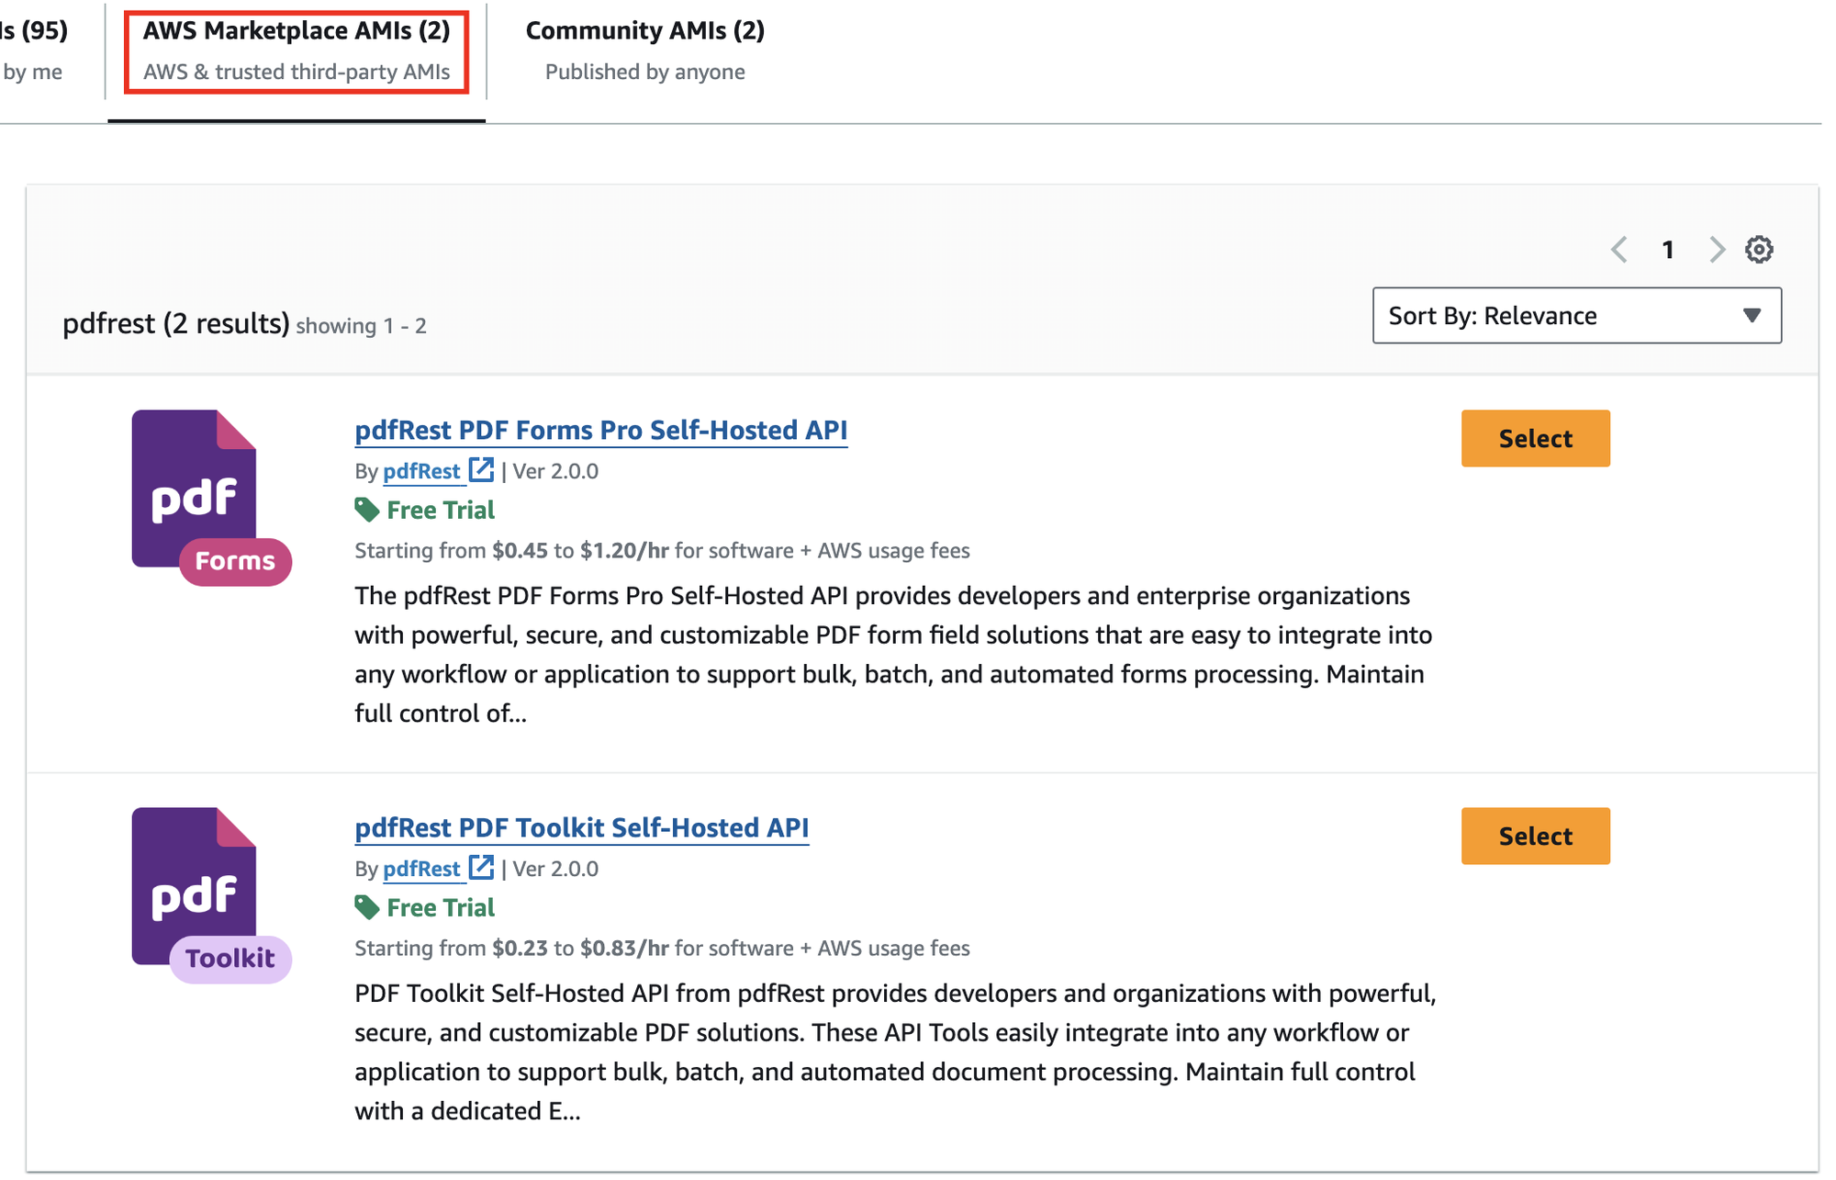Click the Free Trial tag on Toolkit listing
1836x1180 pixels.
pos(424,907)
